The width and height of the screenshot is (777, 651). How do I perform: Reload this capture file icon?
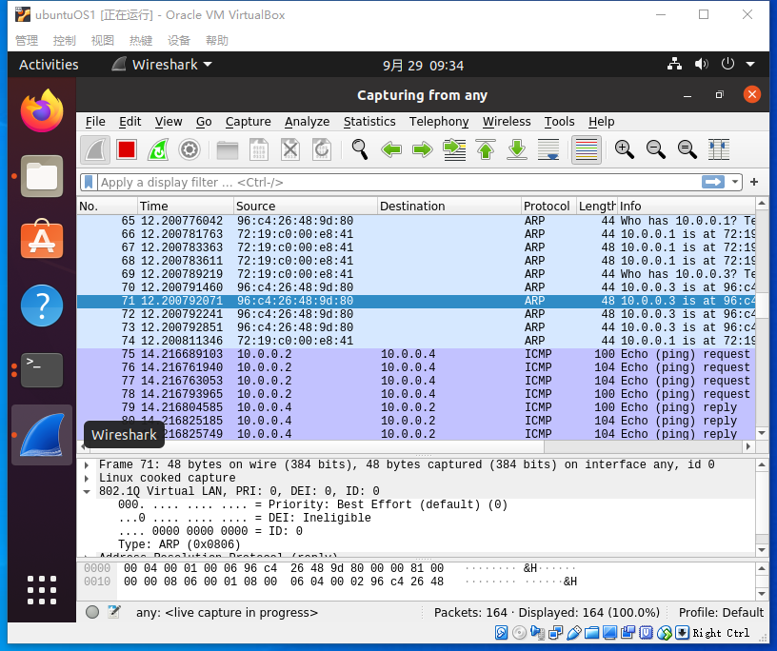[322, 149]
